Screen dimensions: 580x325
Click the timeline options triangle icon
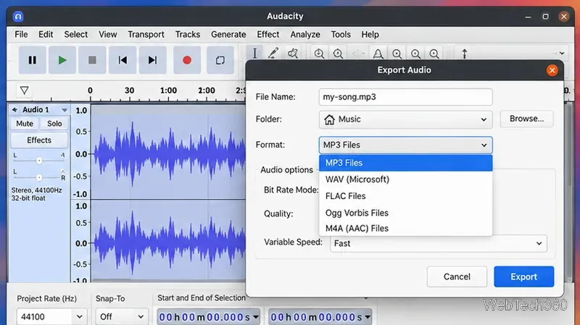click(25, 90)
